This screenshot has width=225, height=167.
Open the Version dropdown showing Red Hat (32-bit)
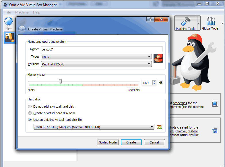pos(96,64)
